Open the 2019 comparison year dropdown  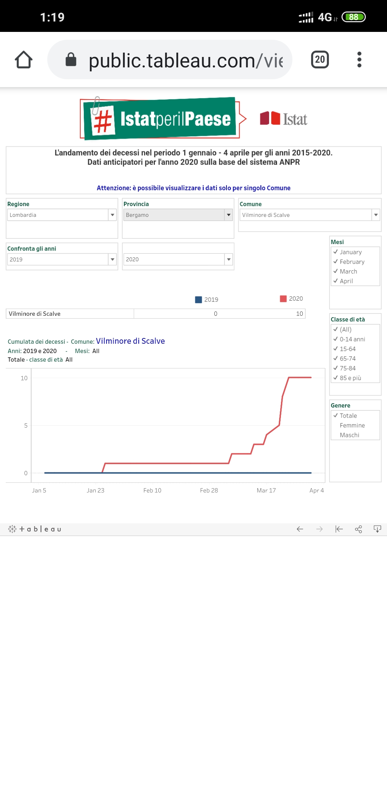pyautogui.click(x=113, y=259)
